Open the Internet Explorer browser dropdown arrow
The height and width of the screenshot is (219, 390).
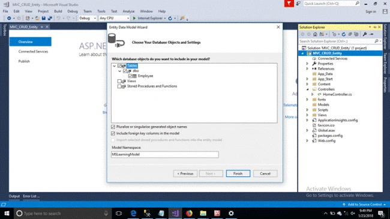click(165, 19)
